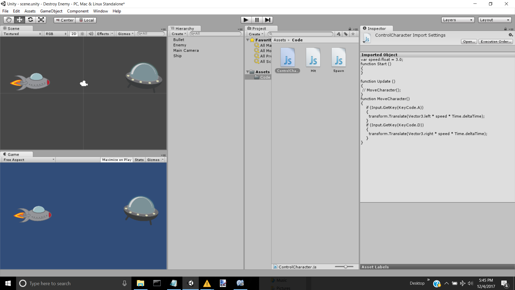
Task: Click the Execution Order button
Action: coord(496,42)
